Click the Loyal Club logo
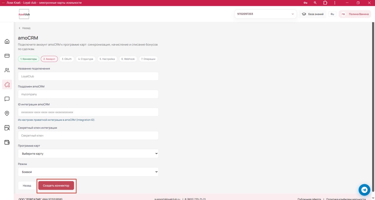This screenshot has height=200, width=375. tap(24, 14)
